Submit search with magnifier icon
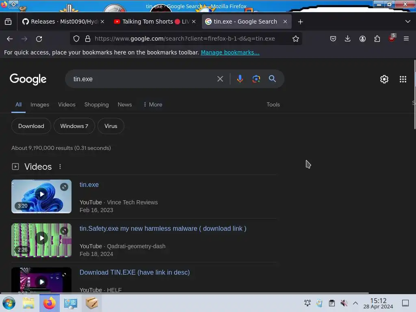Screen dimensions: 416x312 coord(272,79)
